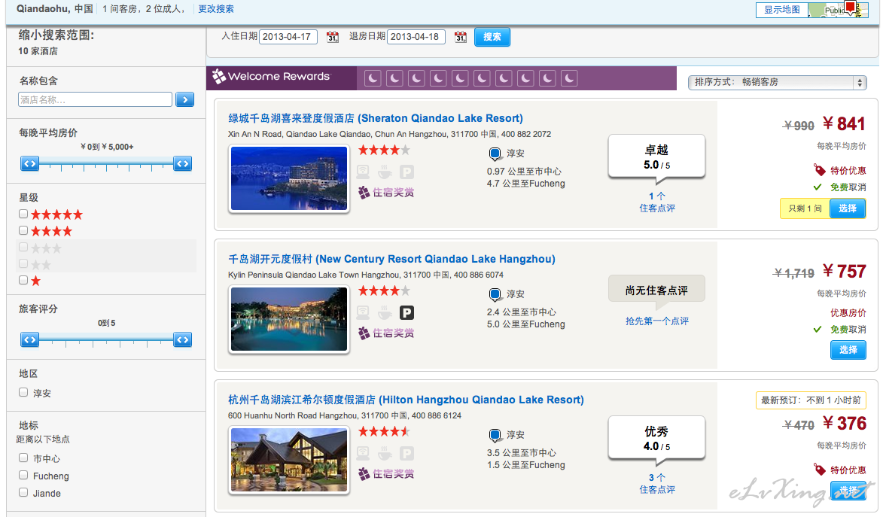Open the New Century Resort Qiandao Lake title link
The image size is (883, 517).
click(391, 259)
